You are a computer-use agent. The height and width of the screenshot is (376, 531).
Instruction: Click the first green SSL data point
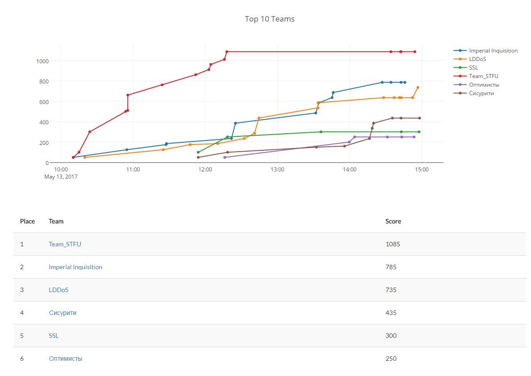198,153
